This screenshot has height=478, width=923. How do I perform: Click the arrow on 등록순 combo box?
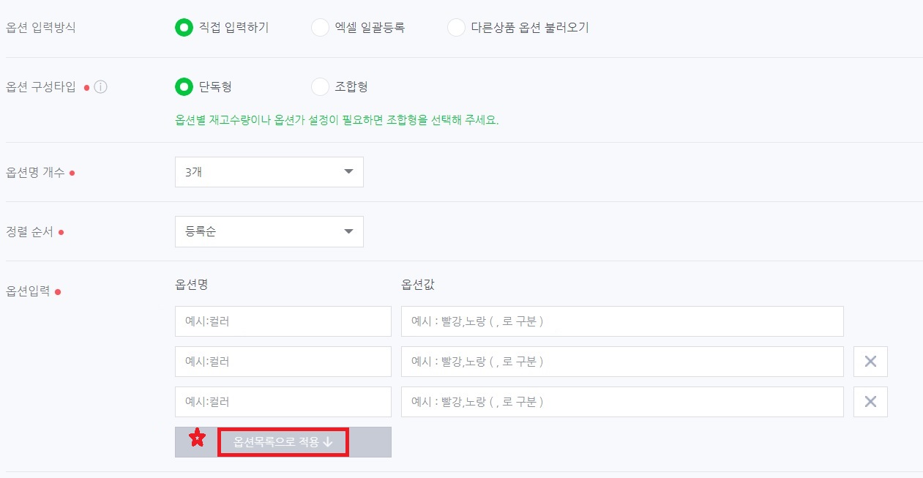tap(348, 232)
